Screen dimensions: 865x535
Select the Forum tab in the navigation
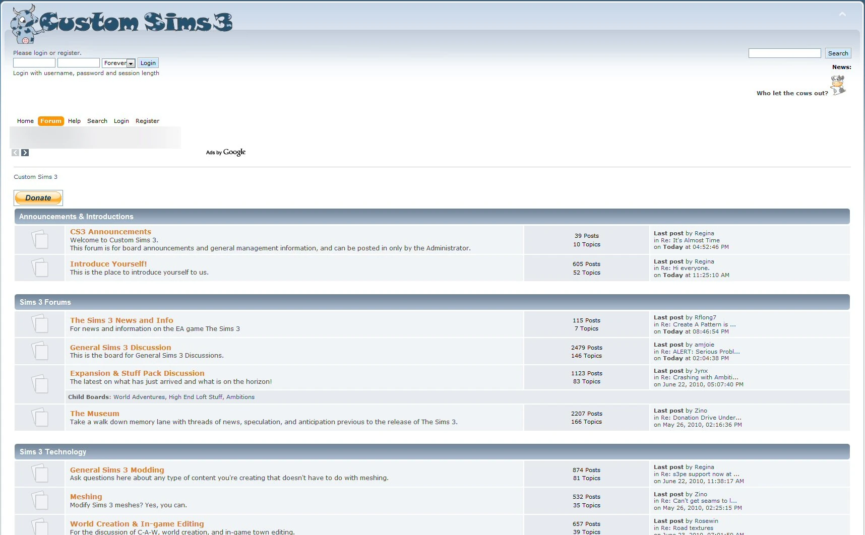point(51,121)
